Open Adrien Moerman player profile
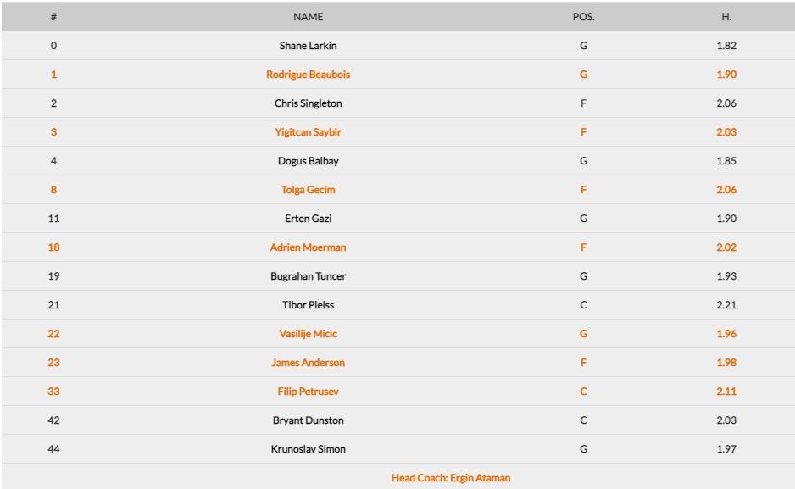This screenshot has height=489, width=795. coord(308,247)
